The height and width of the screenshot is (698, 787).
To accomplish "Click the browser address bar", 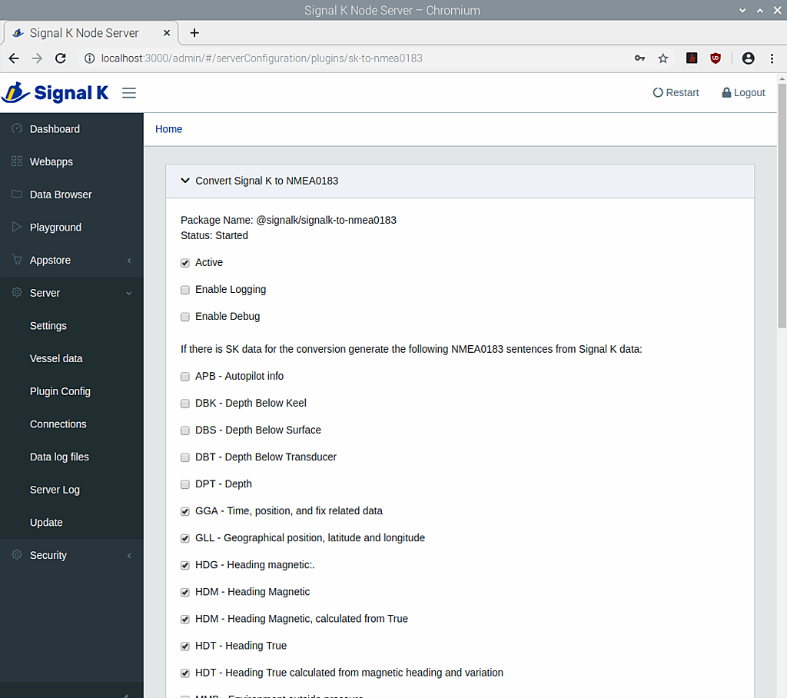I will 346,58.
